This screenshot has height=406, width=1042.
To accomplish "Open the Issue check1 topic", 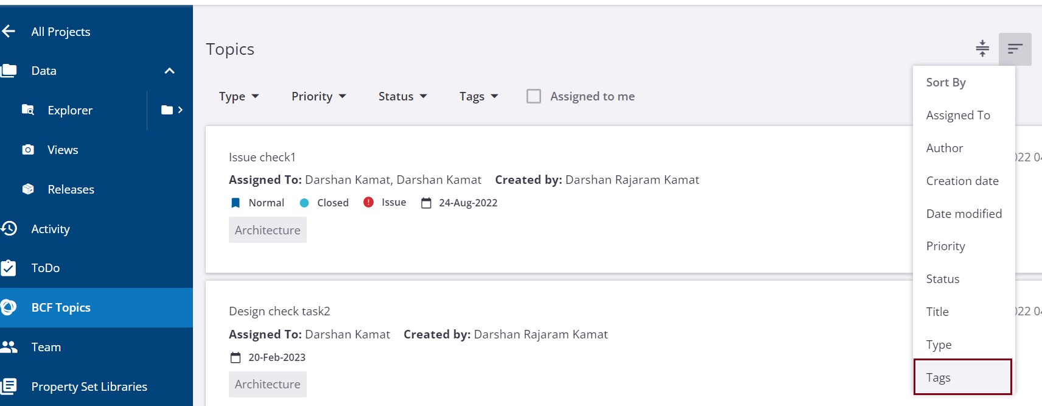I will (x=262, y=157).
